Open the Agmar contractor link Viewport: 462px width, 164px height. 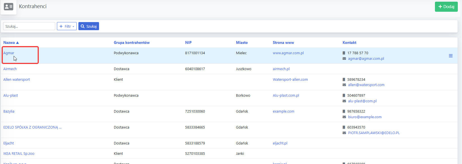coord(9,53)
